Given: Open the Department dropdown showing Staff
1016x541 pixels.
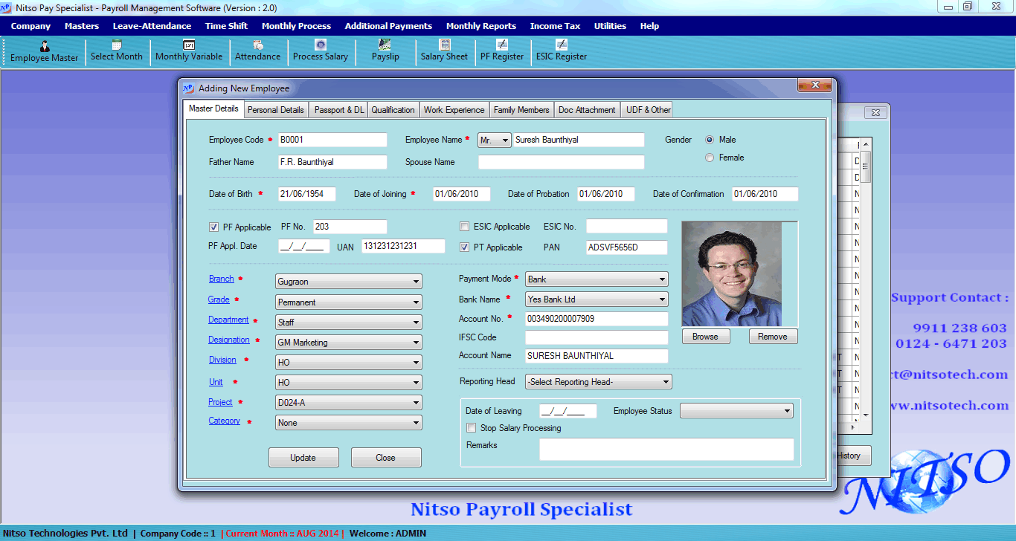Looking at the screenshot, I should click(x=348, y=323).
